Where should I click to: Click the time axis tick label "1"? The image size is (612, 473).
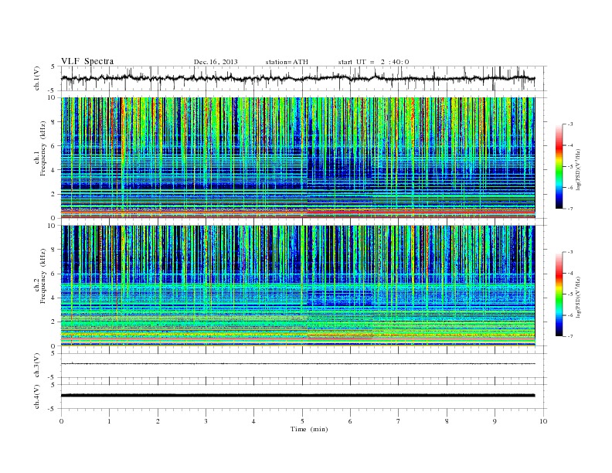[x=109, y=421]
